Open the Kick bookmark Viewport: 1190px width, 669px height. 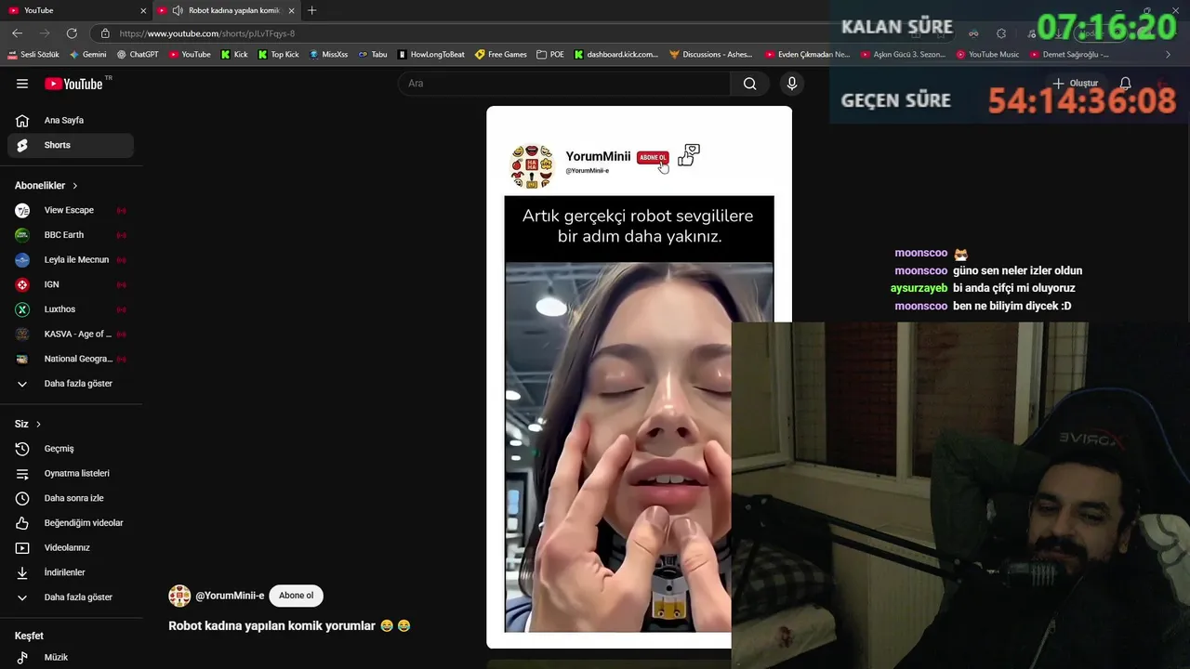[x=234, y=55]
